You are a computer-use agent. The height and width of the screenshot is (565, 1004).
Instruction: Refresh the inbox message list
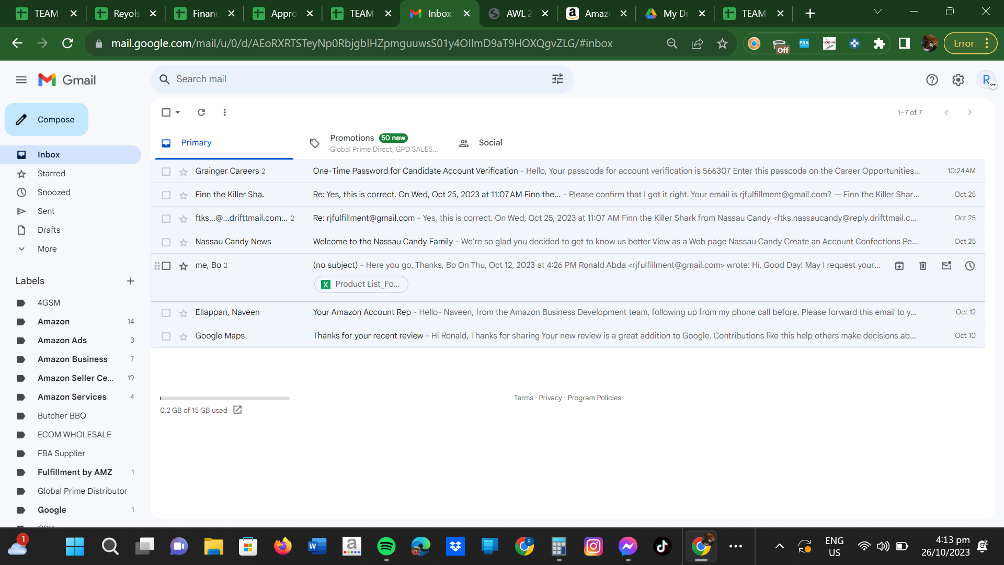coord(201,112)
